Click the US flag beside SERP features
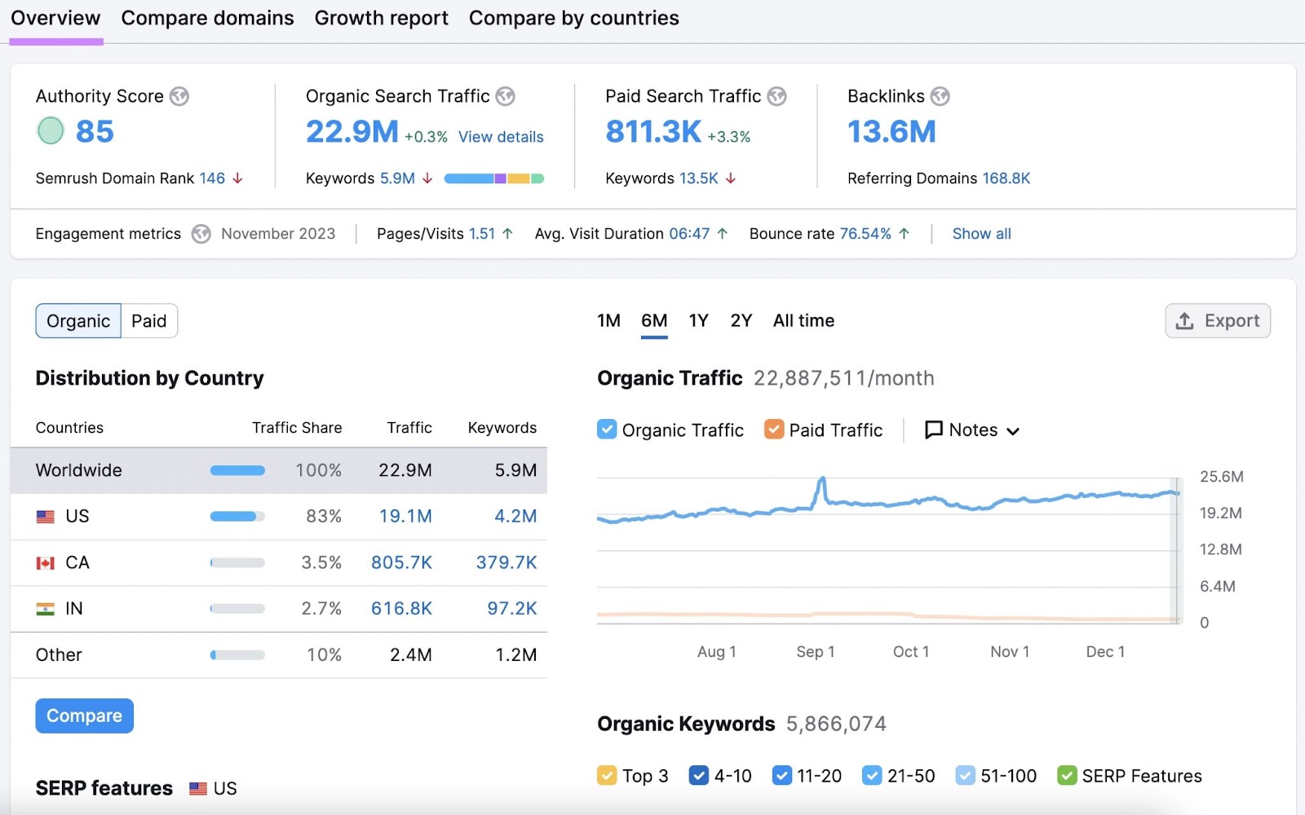1305x815 pixels. (198, 787)
